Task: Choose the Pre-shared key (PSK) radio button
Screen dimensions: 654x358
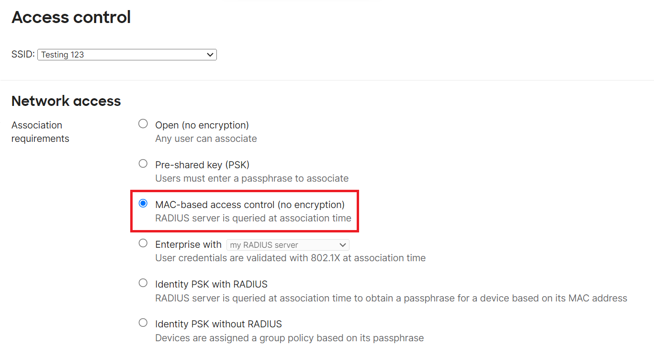Action: (x=143, y=164)
